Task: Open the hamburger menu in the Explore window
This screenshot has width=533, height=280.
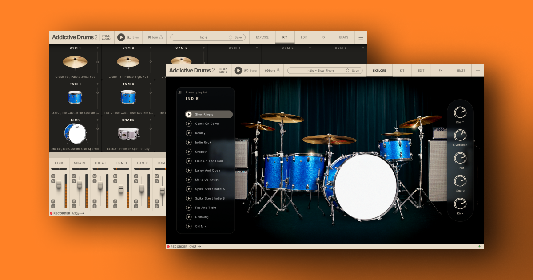Action: click(477, 71)
